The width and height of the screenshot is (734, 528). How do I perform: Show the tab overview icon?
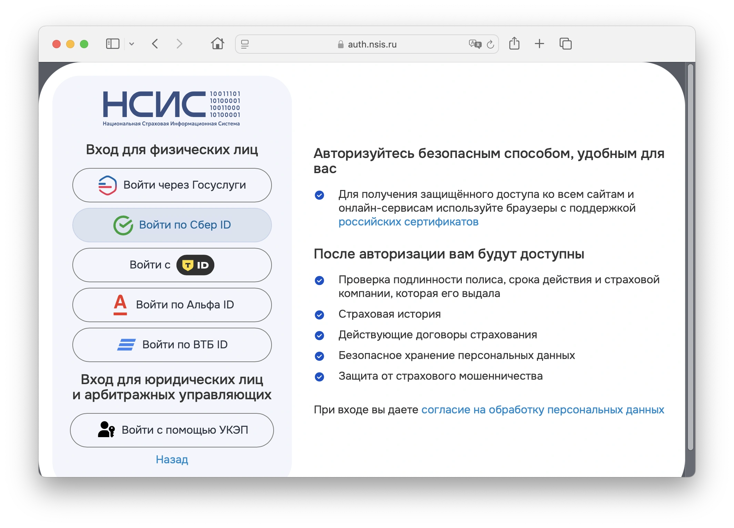point(565,44)
